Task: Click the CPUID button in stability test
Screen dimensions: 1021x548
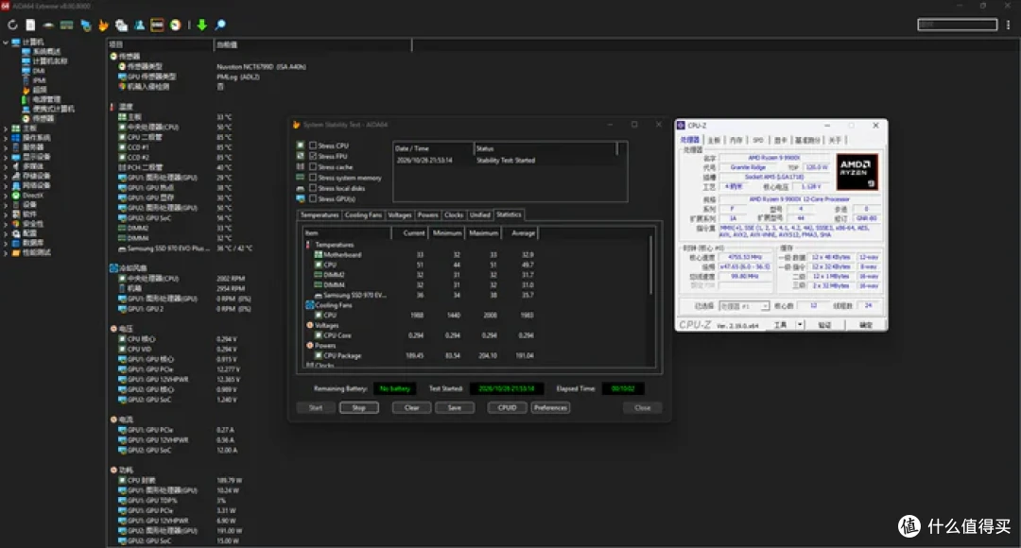Action: pos(508,408)
